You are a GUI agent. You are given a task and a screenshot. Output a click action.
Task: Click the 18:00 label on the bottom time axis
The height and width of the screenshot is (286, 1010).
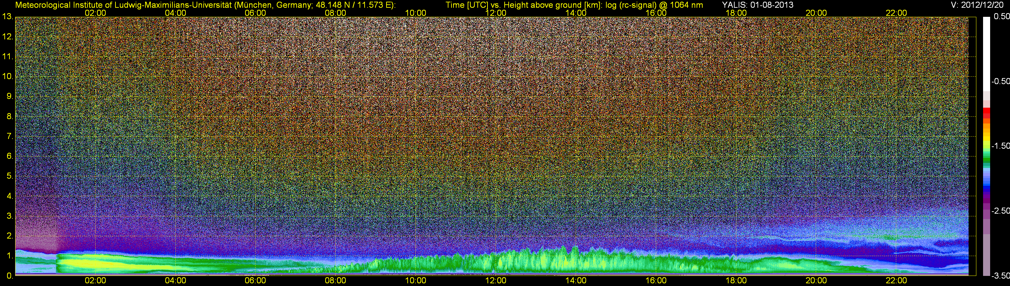click(736, 281)
